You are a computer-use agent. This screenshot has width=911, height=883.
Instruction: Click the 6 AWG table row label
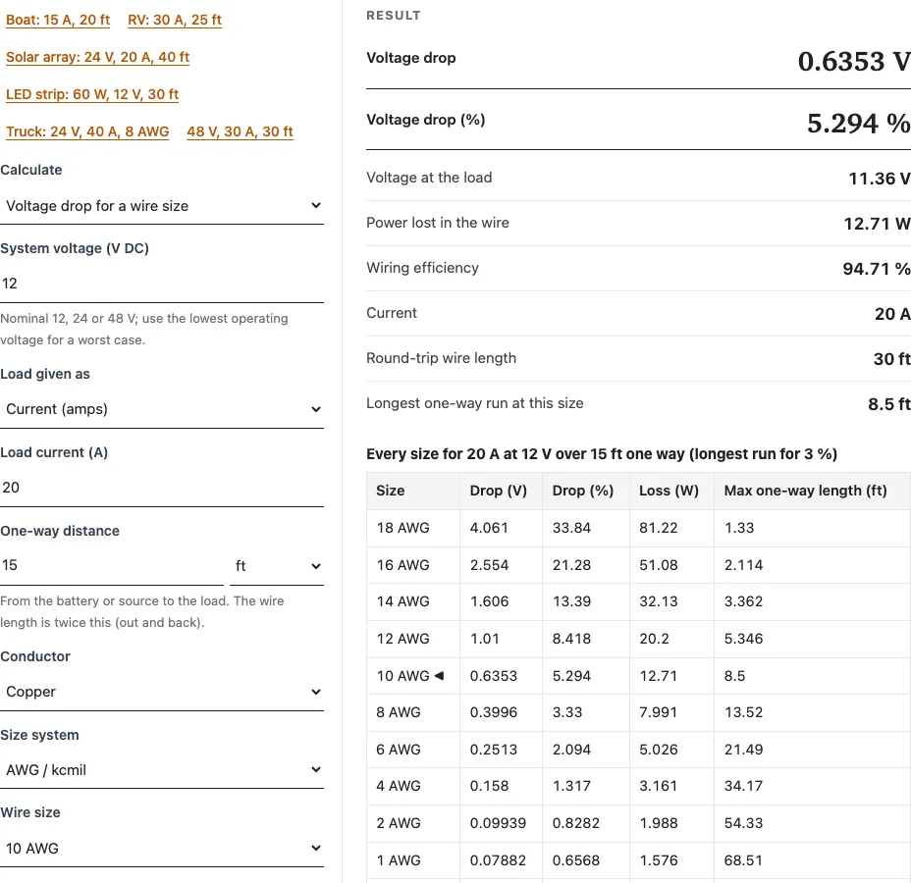[x=398, y=750]
